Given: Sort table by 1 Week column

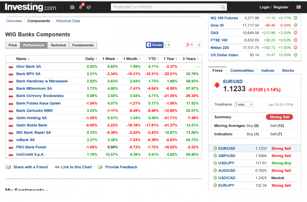Looking at the screenshot, I should click(110, 59).
